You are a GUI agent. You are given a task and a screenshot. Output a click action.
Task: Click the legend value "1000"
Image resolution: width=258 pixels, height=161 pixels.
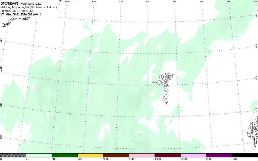click(x=132, y=159)
